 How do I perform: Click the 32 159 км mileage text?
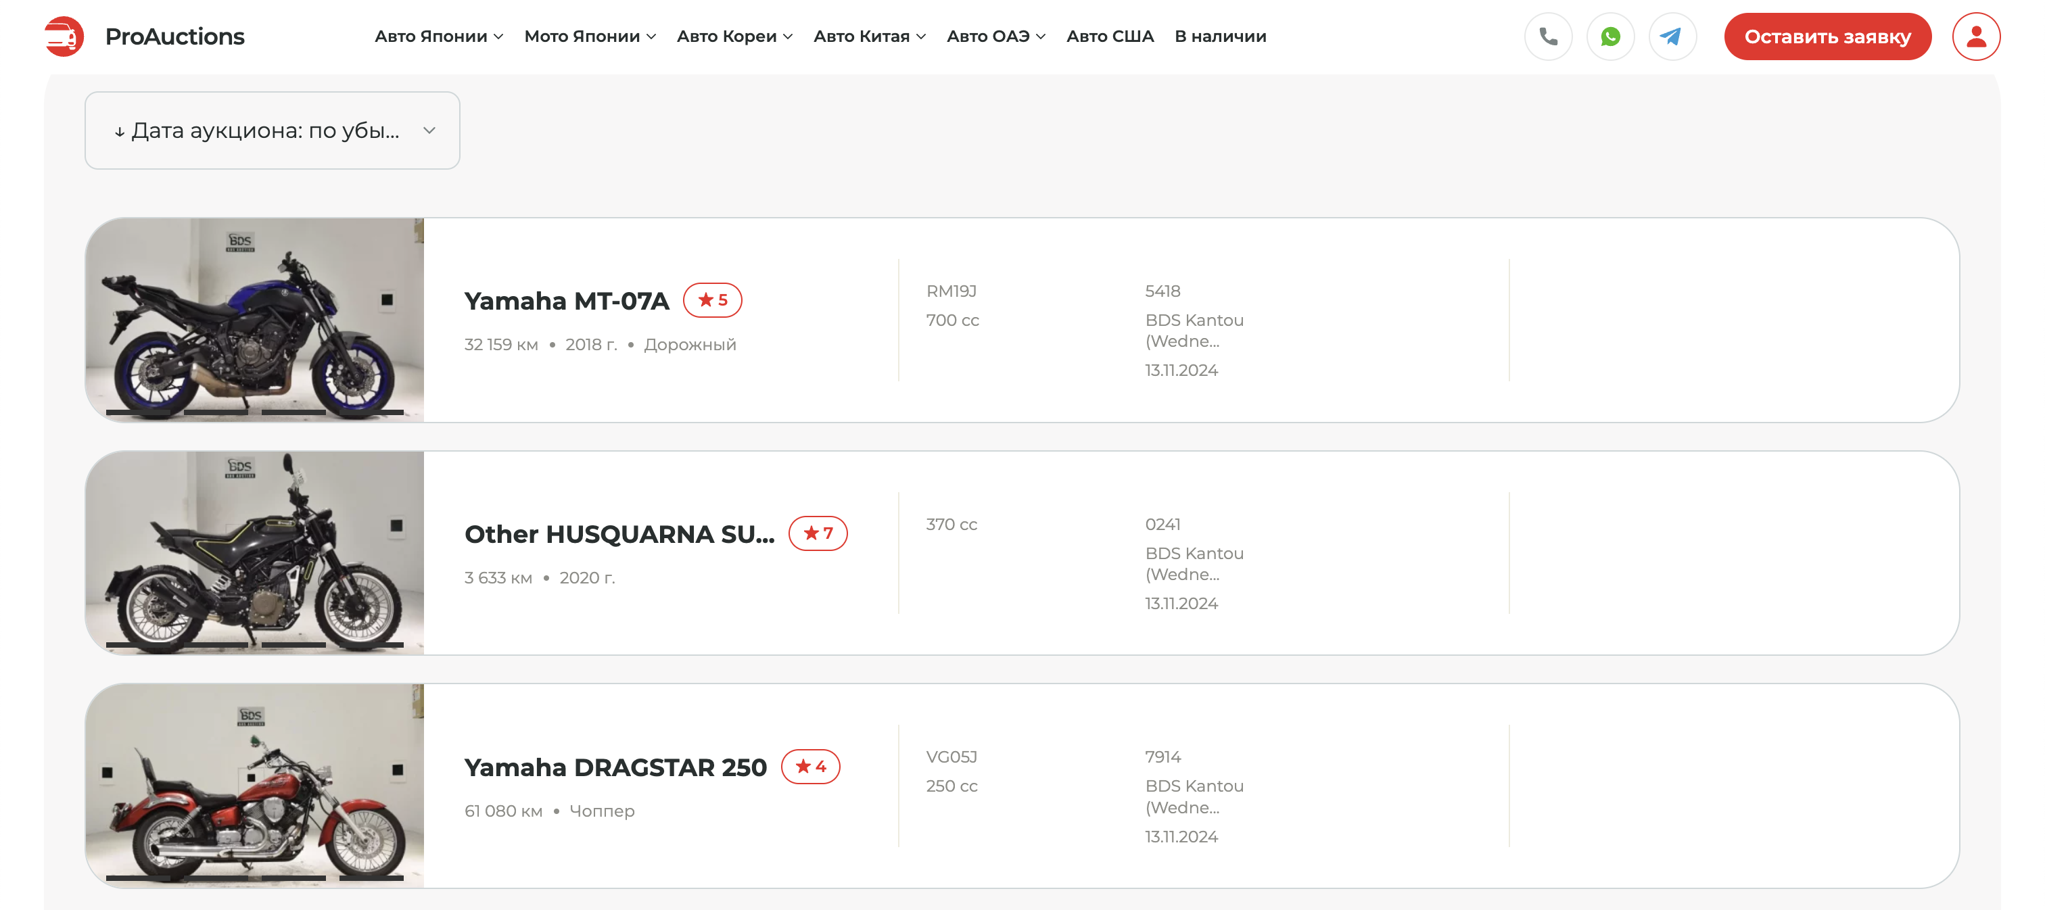coord(501,344)
